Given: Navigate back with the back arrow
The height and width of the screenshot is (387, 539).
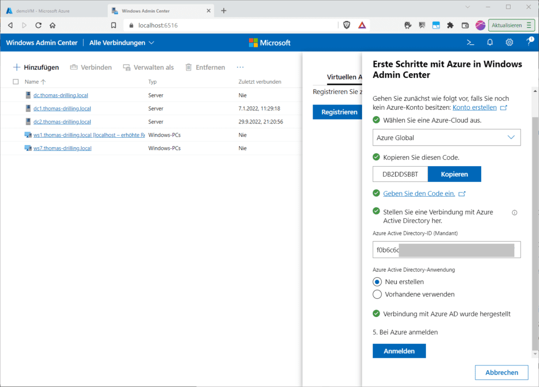Looking at the screenshot, I should coord(11,25).
